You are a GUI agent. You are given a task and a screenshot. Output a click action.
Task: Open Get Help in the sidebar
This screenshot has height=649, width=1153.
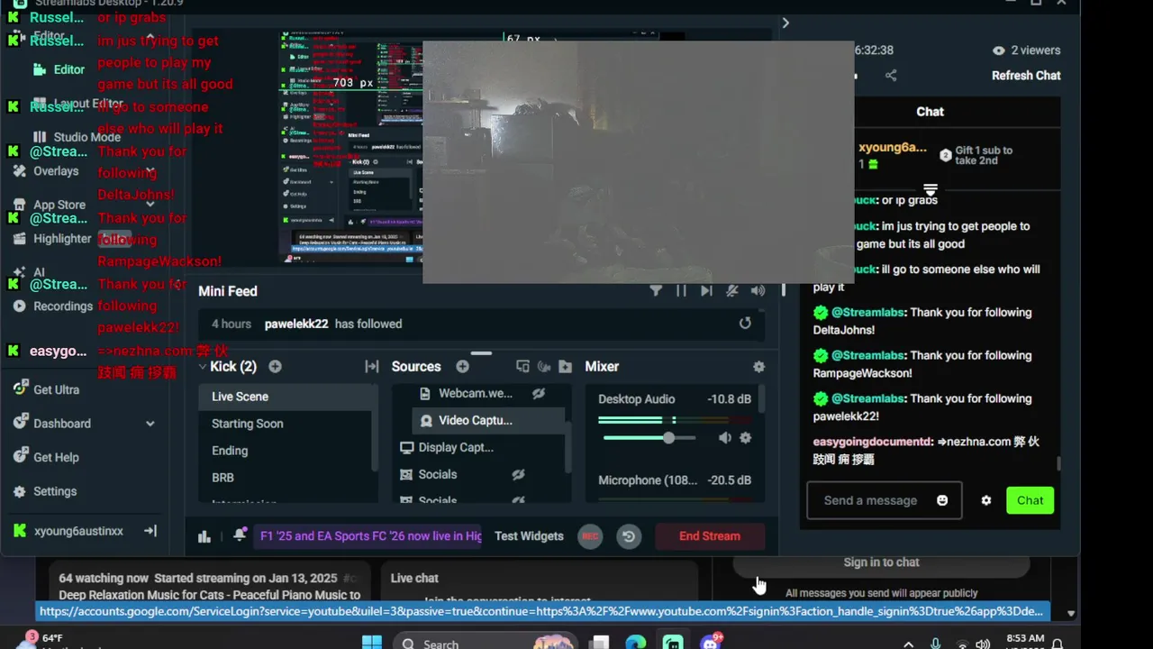[x=56, y=457]
